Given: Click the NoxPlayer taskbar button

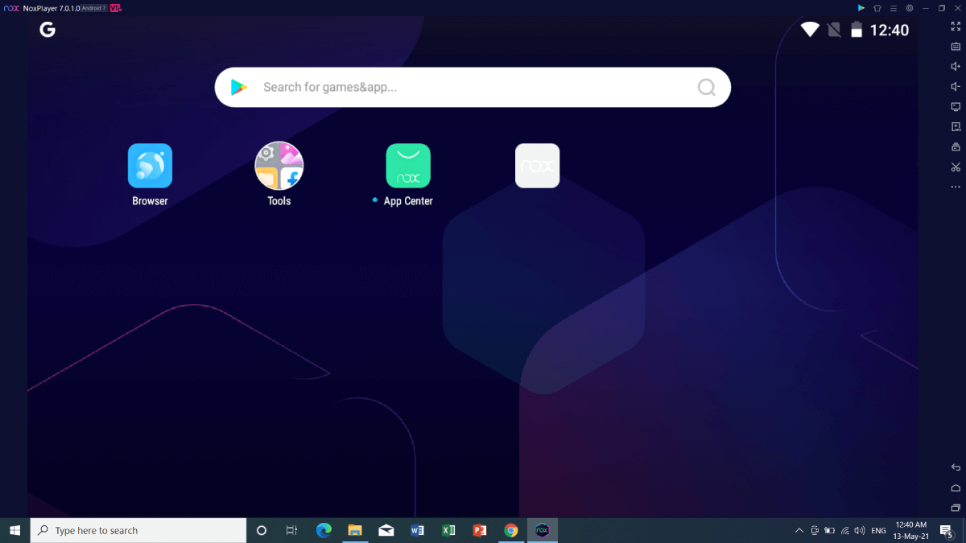Looking at the screenshot, I should [543, 530].
